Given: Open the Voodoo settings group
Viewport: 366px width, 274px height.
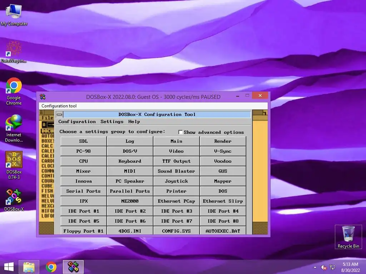Looking at the screenshot, I should (x=223, y=161).
